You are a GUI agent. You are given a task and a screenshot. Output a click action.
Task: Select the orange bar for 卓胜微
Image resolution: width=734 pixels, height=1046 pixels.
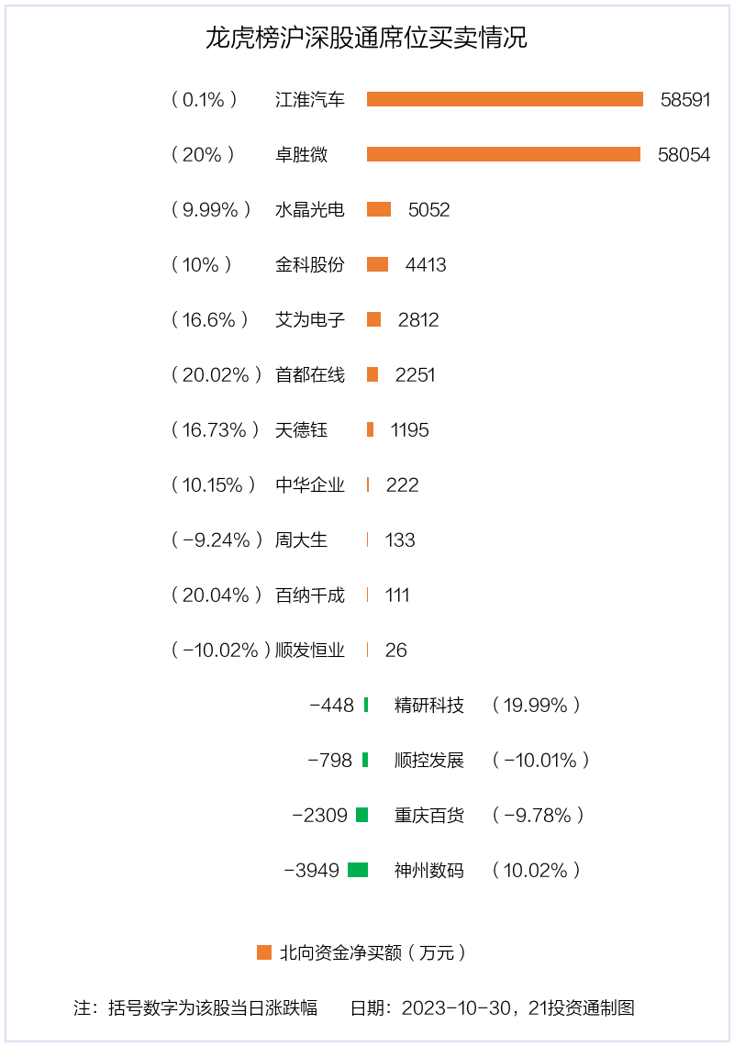point(504,154)
